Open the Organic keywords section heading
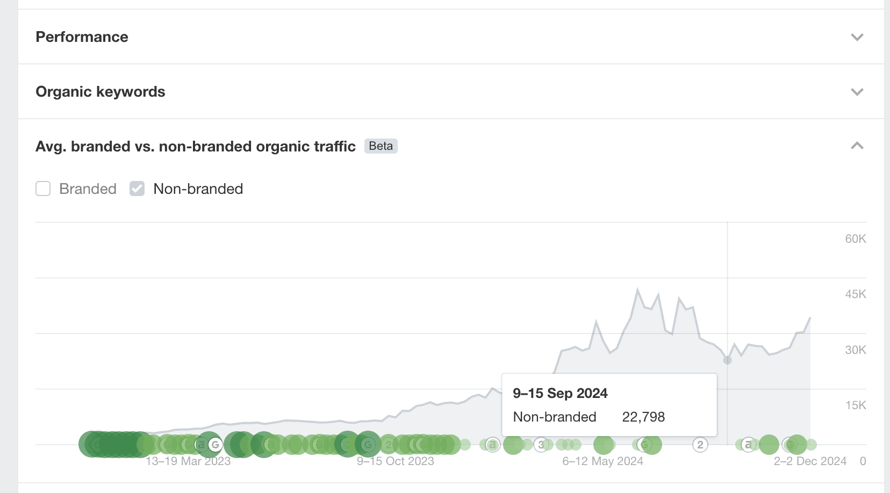Viewport: 890px width, 493px height. tap(100, 92)
